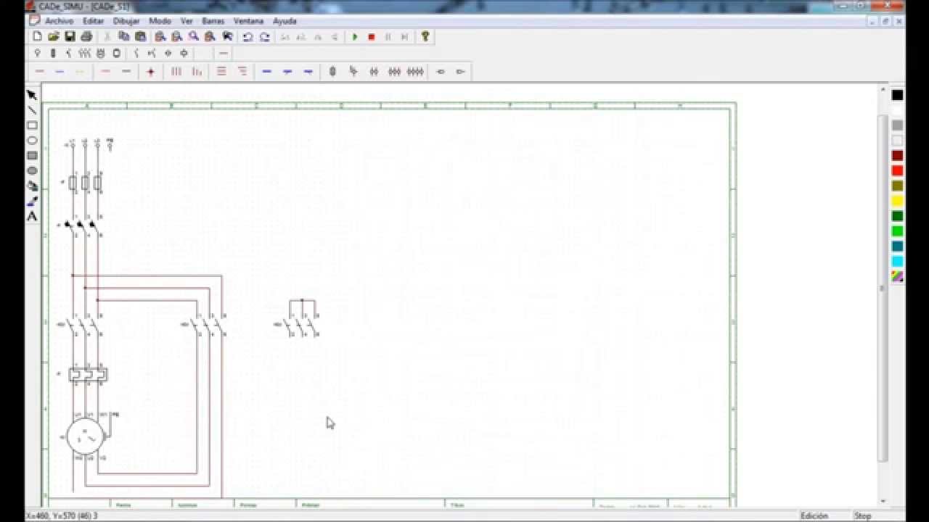Image resolution: width=929 pixels, height=522 pixels.
Task: Select the diagonal line drawing tool
Action: (x=32, y=110)
